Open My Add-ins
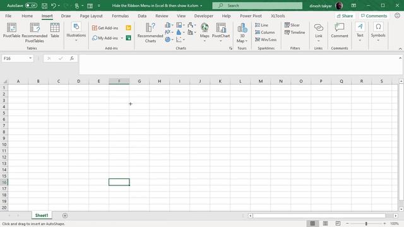The width and height of the screenshot is (404, 227). tap(105, 38)
